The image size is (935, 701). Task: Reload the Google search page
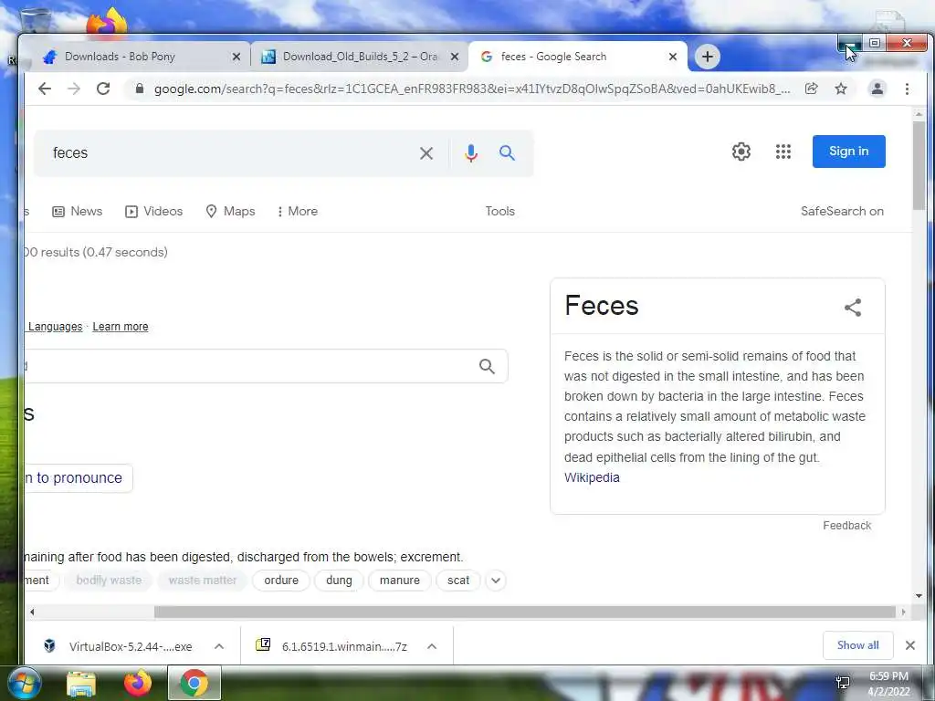[103, 89]
